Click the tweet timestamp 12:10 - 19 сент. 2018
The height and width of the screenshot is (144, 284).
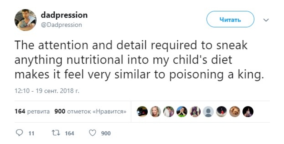coord(48,92)
